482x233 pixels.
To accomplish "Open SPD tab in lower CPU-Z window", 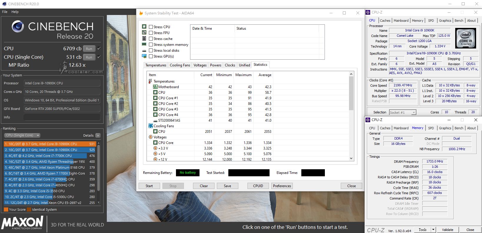I will coord(431,128).
